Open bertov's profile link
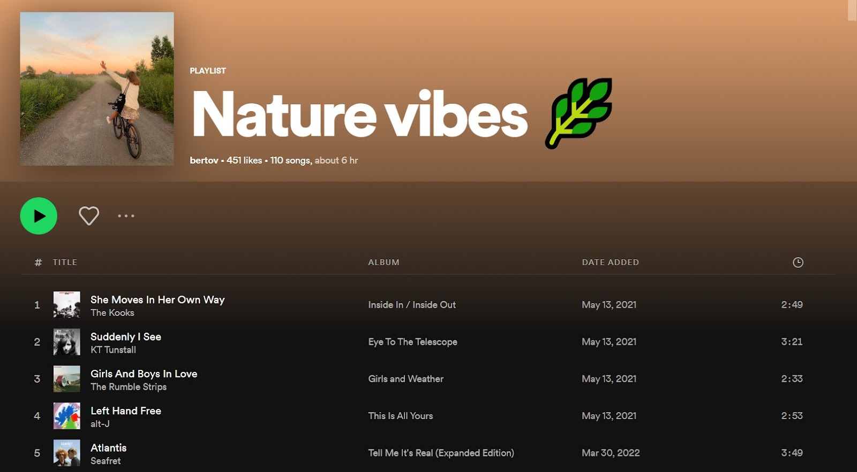857x472 pixels. pos(204,160)
